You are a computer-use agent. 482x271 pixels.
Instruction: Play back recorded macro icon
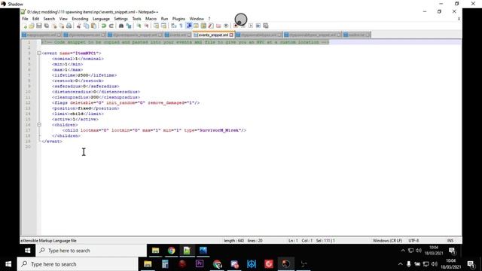(251, 26)
